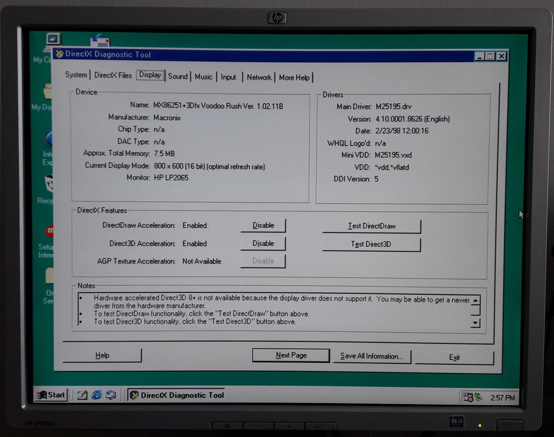This screenshot has width=554, height=437.
Task: Click the 'Macronix' manufacturer value
Action: coord(167,118)
